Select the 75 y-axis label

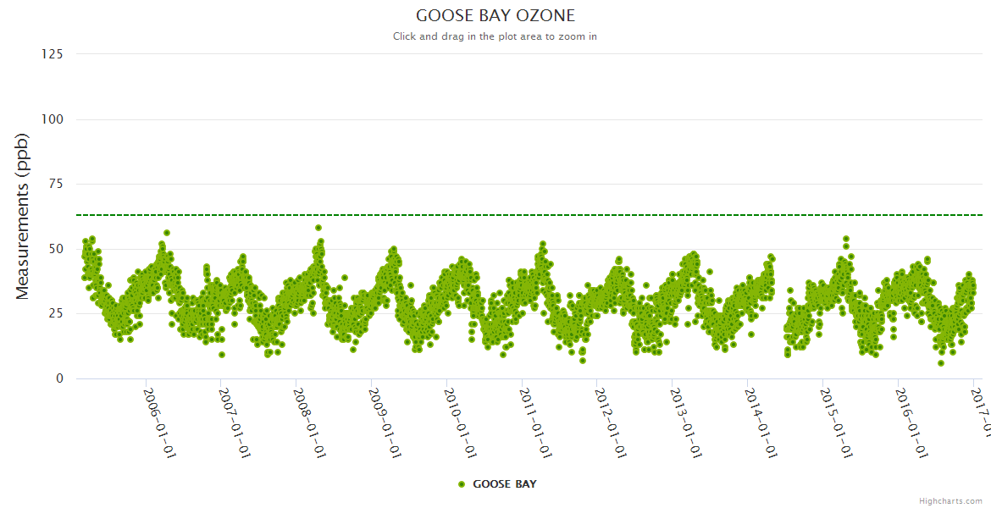click(55, 184)
